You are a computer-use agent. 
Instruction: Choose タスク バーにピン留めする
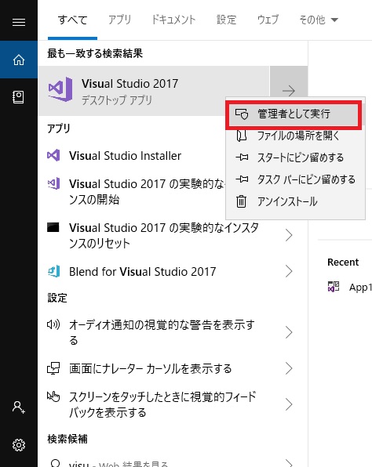click(x=295, y=179)
